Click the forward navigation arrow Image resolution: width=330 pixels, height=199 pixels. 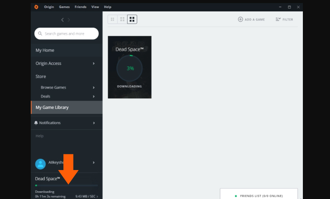pos(69,20)
